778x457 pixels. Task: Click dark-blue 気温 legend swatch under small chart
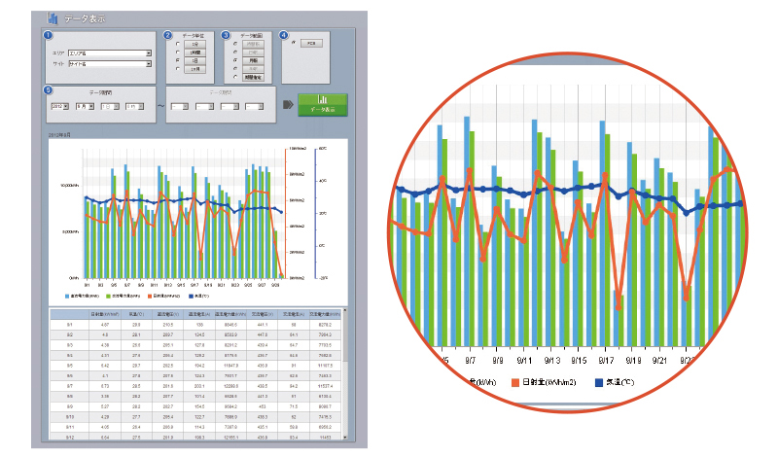point(191,297)
